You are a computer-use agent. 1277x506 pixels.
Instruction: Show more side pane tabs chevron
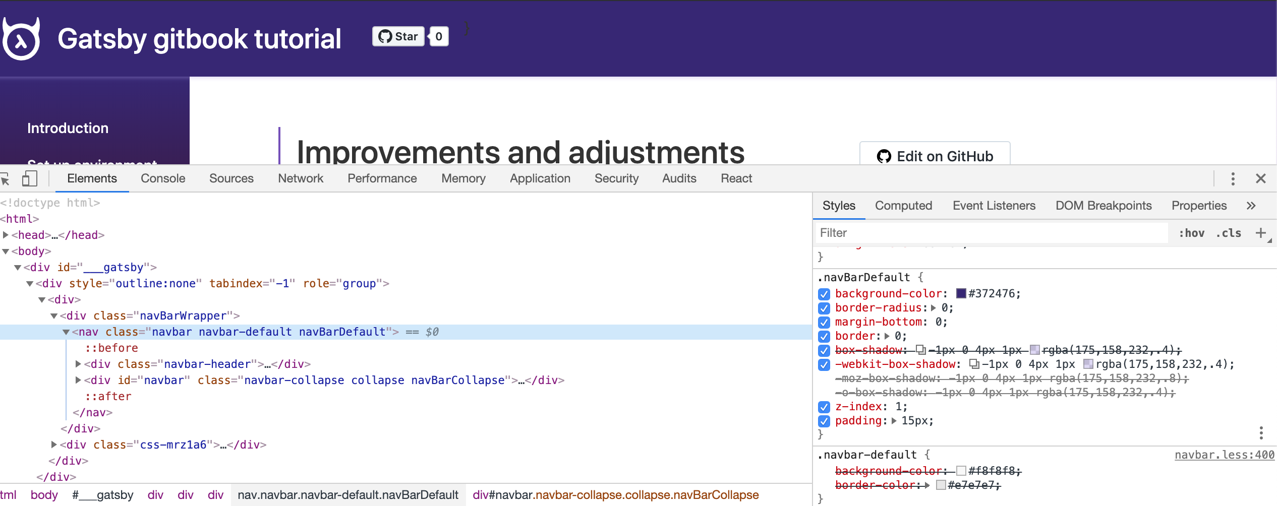[1251, 206]
